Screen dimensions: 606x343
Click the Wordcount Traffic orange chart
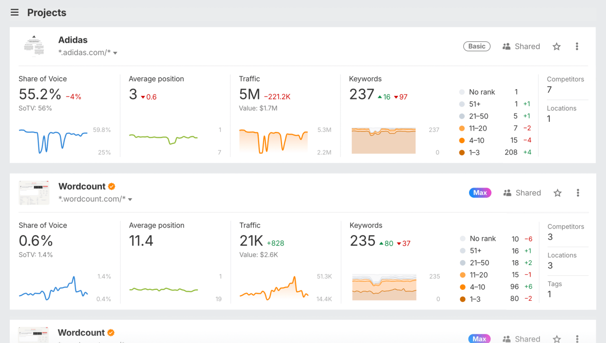pyautogui.click(x=274, y=289)
